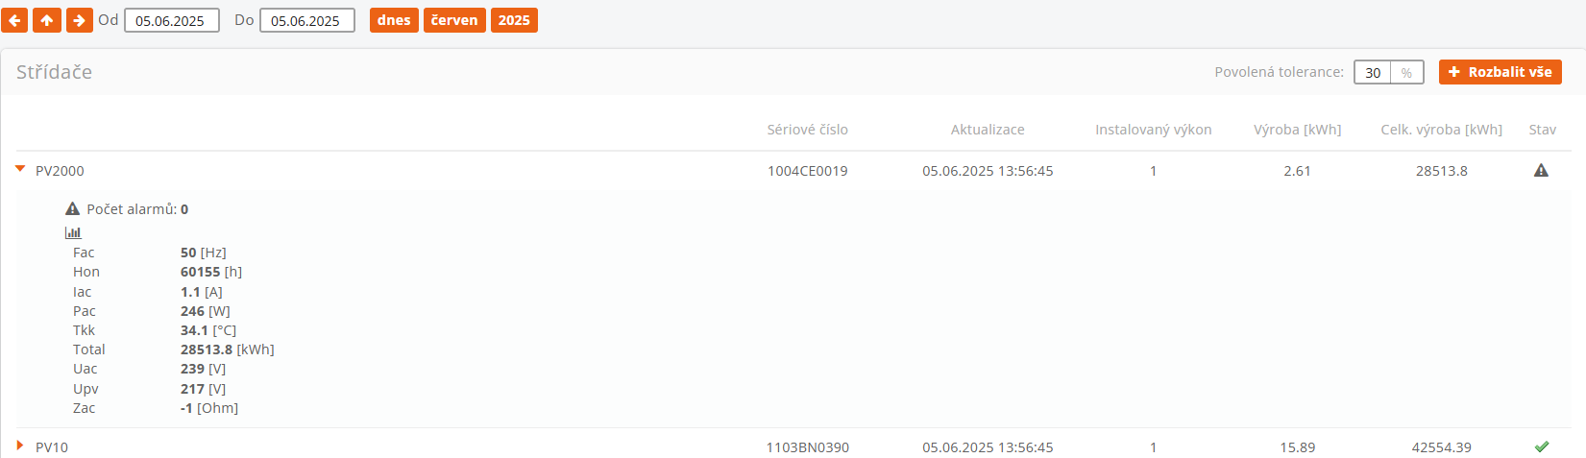
Task: Click the warning triangle in PV2000's Stav column
Action: pyautogui.click(x=1541, y=171)
